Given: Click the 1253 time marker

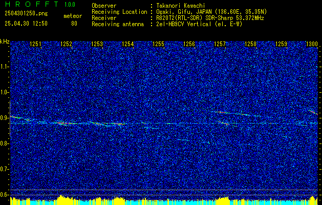Looking at the screenshot, I should [97, 44].
